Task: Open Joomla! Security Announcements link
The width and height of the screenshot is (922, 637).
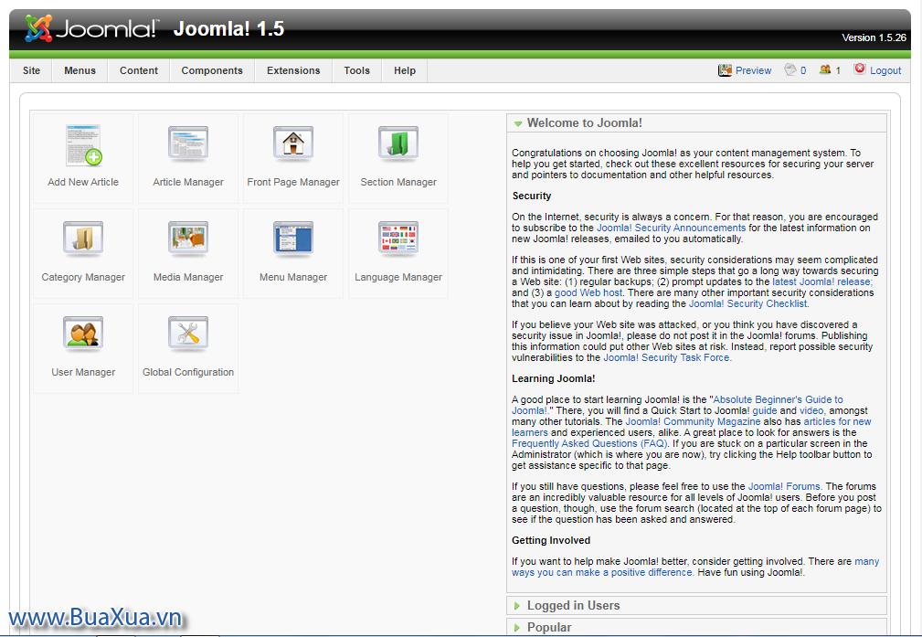Action: pyautogui.click(x=671, y=228)
